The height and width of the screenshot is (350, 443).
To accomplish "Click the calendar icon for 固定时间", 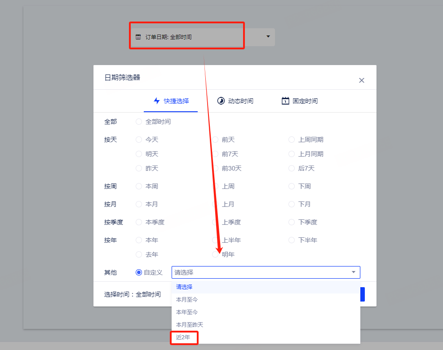I will click(285, 101).
